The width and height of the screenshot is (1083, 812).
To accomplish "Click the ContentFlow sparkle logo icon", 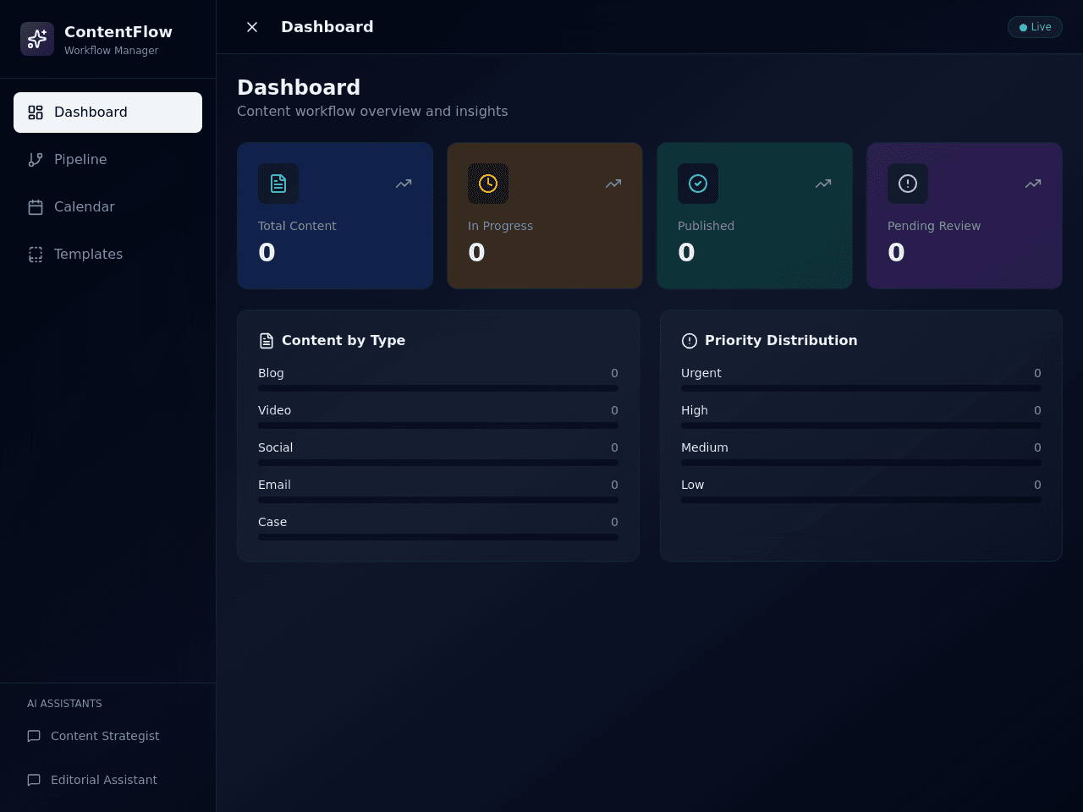I will [37, 39].
